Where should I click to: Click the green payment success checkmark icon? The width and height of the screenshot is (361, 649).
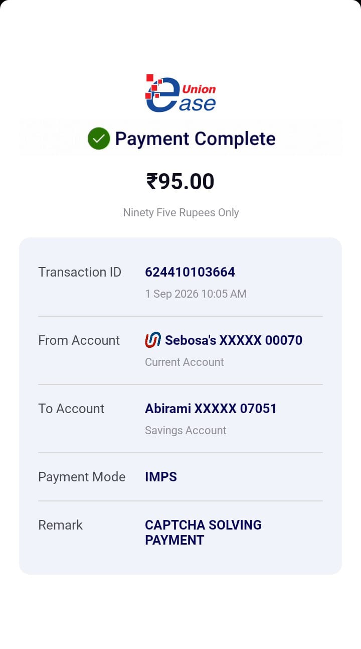(99, 139)
